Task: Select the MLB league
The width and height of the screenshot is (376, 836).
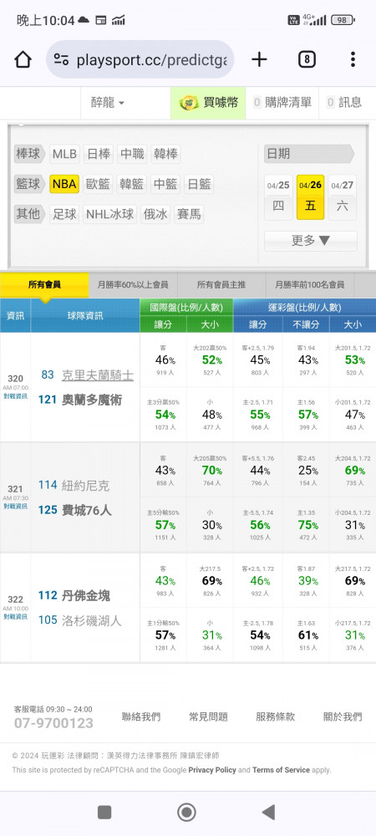Action: click(64, 155)
